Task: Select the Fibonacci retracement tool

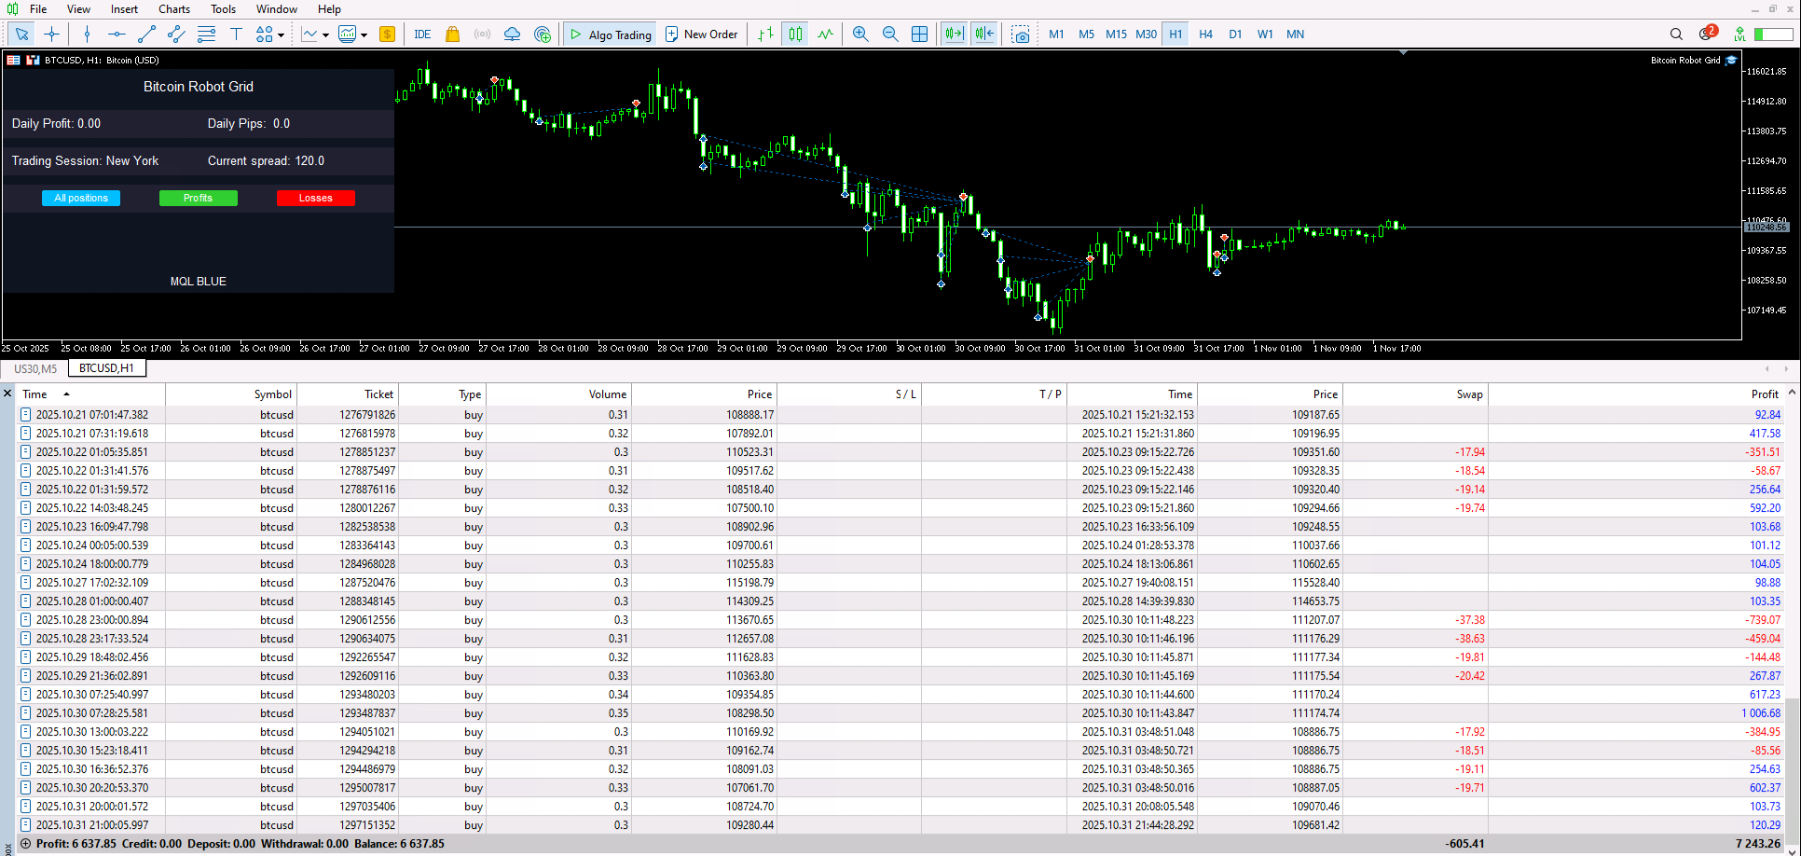Action: (206, 35)
